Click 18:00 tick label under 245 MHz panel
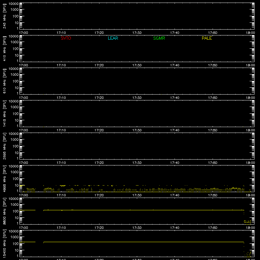 tap(250, 33)
